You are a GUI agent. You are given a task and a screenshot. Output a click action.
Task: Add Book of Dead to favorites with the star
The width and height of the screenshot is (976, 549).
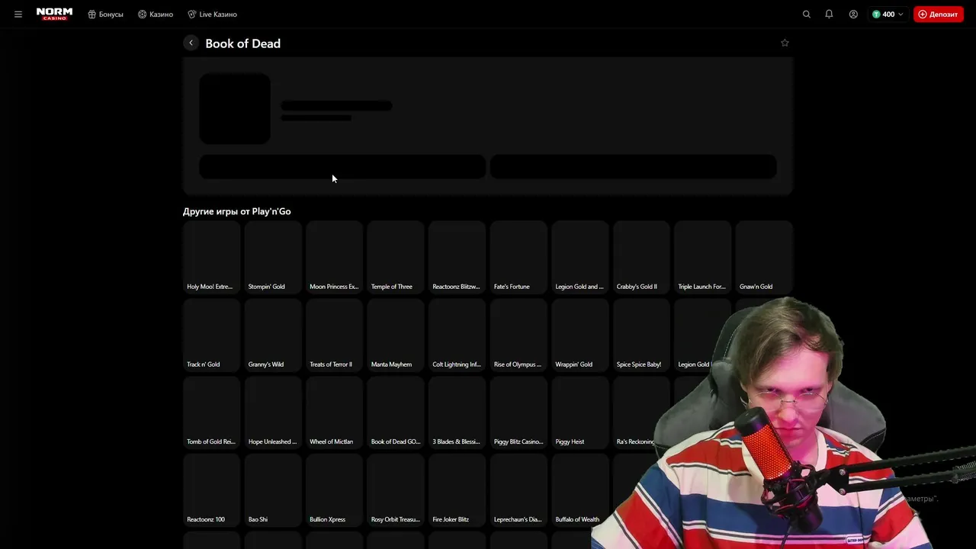point(785,43)
